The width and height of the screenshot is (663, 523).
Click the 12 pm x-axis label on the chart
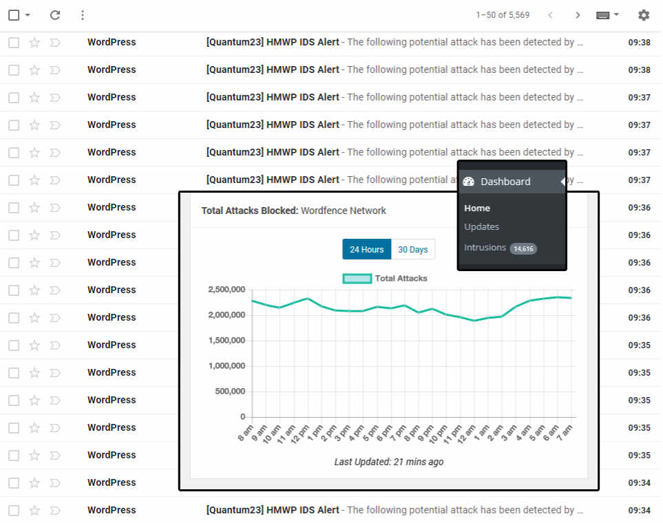300,434
